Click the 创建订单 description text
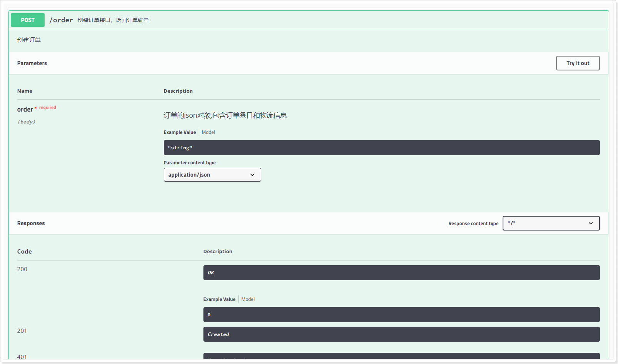 29,40
